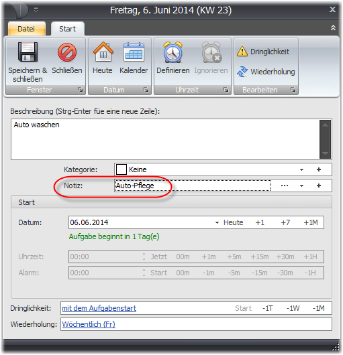Click the Speichern & schließen floppy disk icon
Image resolution: width=343 pixels, height=355 pixels.
point(28,52)
